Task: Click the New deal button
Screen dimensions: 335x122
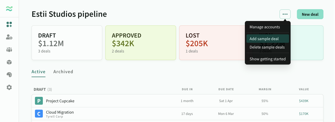Action: [x=310, y=14]
